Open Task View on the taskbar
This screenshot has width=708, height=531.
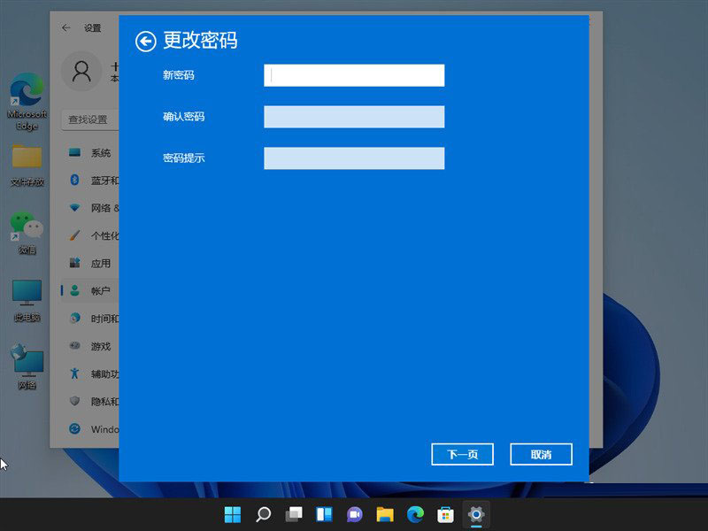click(x=294, y=514)
